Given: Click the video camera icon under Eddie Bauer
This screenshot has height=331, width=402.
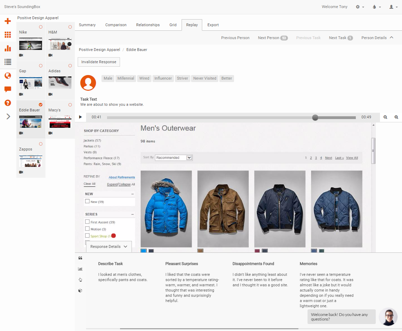Looking at the screenshot, I should pos(21,133).
